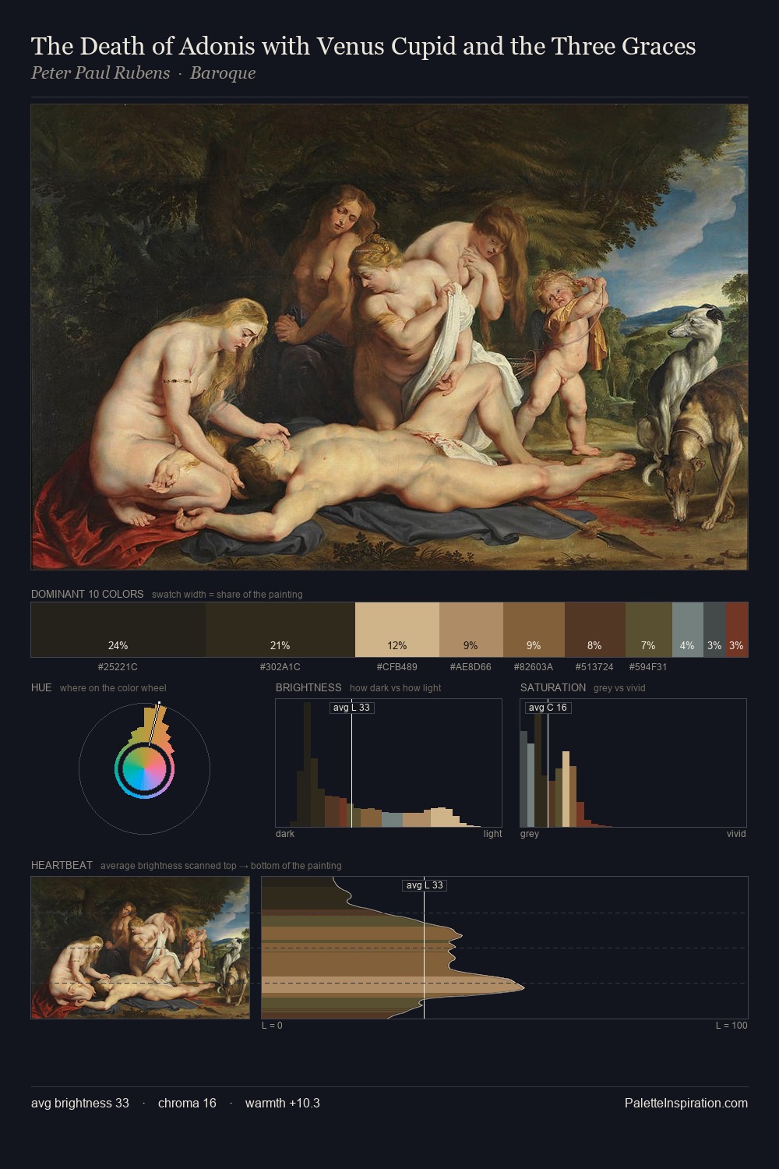Open the PaletteInspiration.com link
Image resolution: width=779 pixels, height=1169 pixels.
tap(686, 1103)
